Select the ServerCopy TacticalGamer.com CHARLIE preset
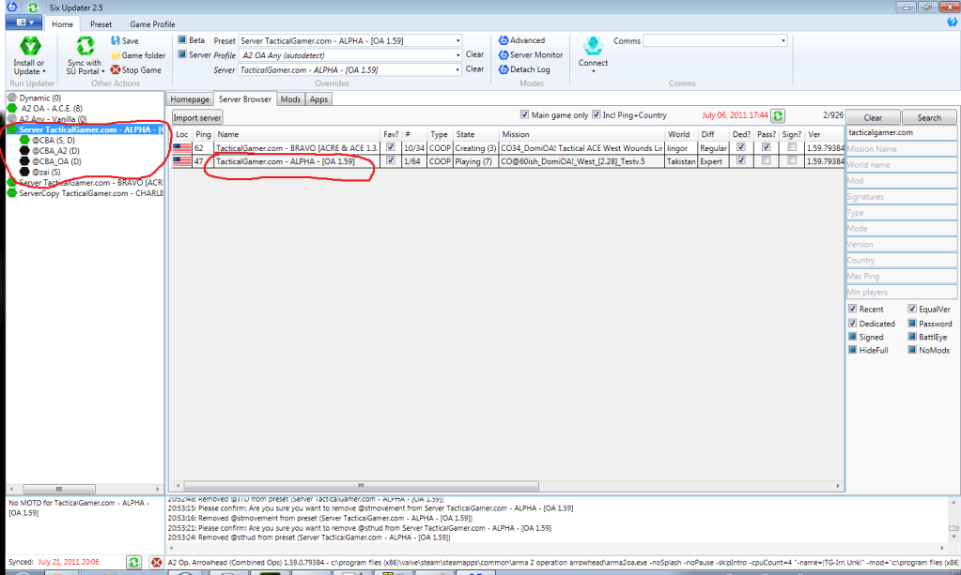Image resolution: width=961 pixels, height=575 pixels. coord(91,193)
